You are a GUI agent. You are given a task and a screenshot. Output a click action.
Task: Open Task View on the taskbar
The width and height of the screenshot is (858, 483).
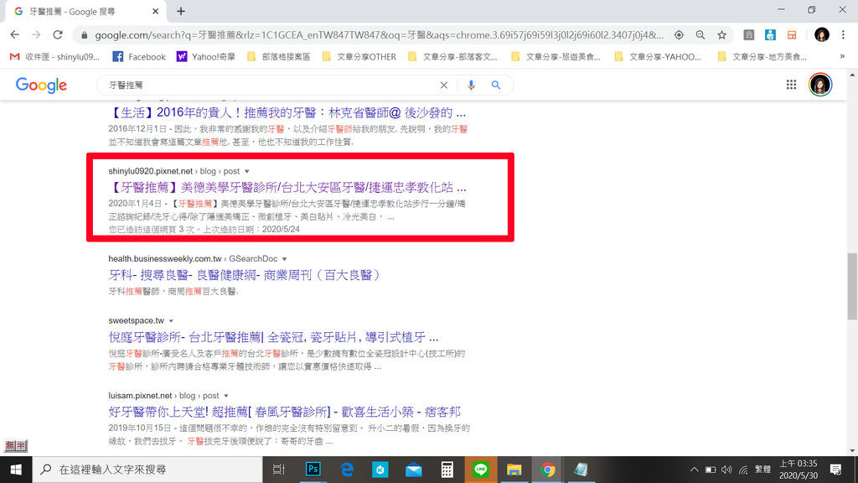pos(278,470)
